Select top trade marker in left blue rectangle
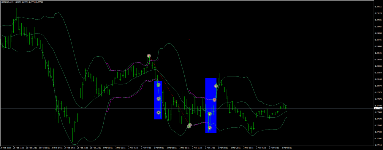 pyautogui.click(x=159, y=85)
